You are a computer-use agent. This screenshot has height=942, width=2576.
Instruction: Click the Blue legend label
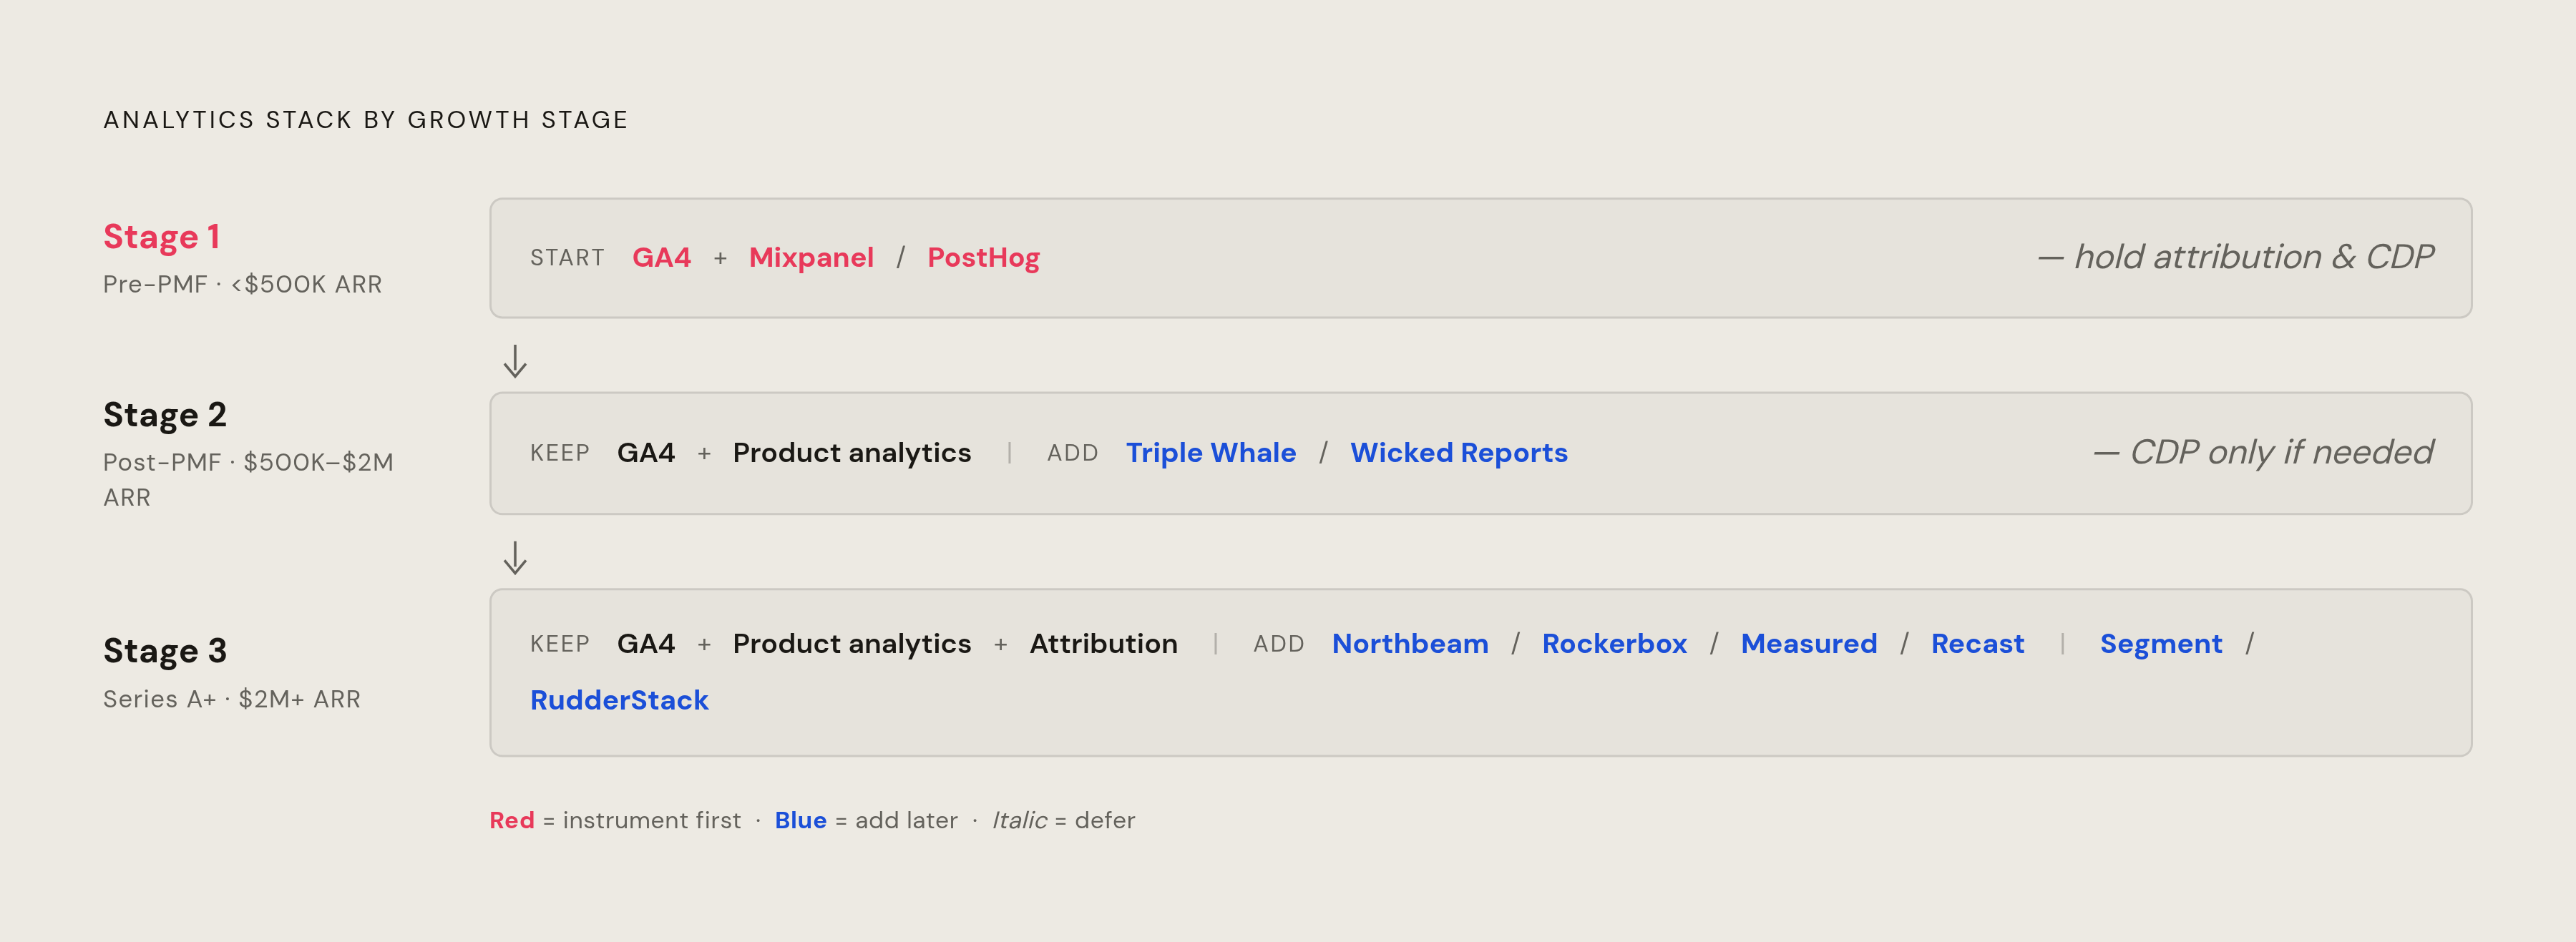coord(800,820)
